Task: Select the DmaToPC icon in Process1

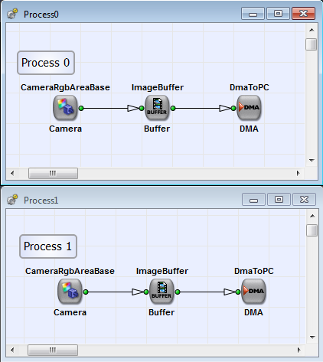Action: (x=253, y=292)
